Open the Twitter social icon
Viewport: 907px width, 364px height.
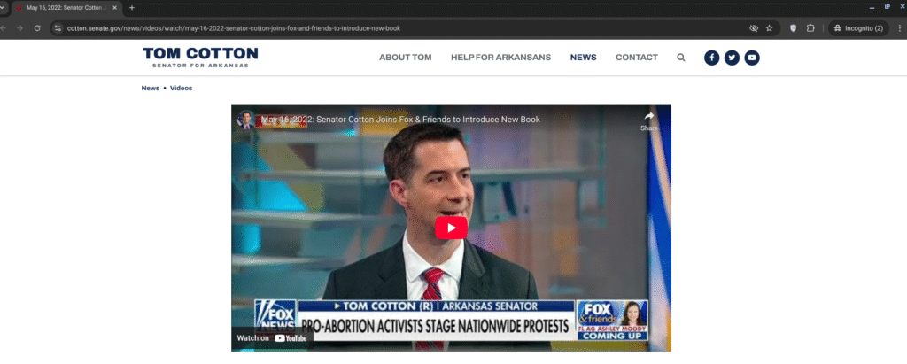[732, 58]
